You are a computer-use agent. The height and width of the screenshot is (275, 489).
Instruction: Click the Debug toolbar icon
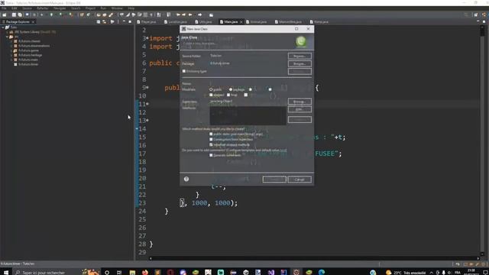(x=42, y=15)
